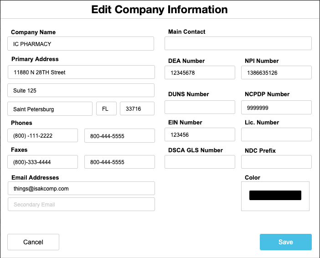Click the empty DUNS Number field

[200, 108]
